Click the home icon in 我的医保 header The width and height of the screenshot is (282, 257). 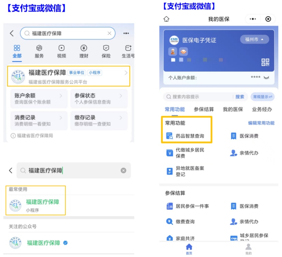pos(166,19)
